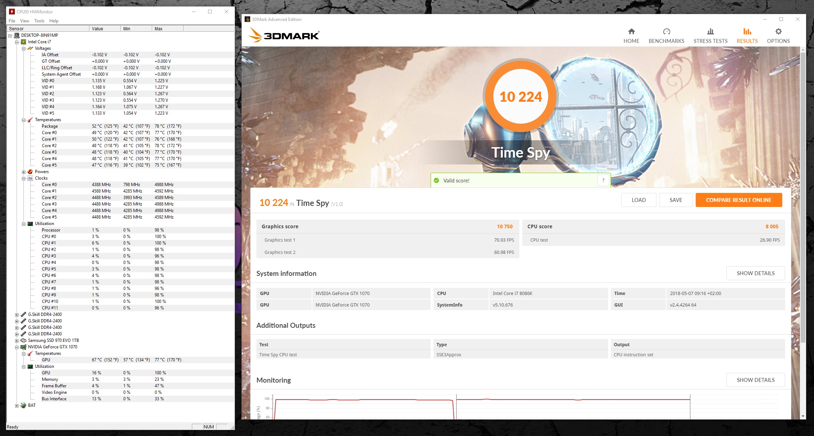Click the 3DMark vertical scrollbar thumb

point(803,198)
